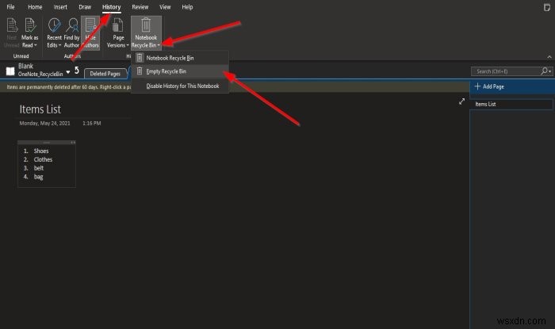Click Add Page button
The image size is (555, 329).
(x=489, y=86)
